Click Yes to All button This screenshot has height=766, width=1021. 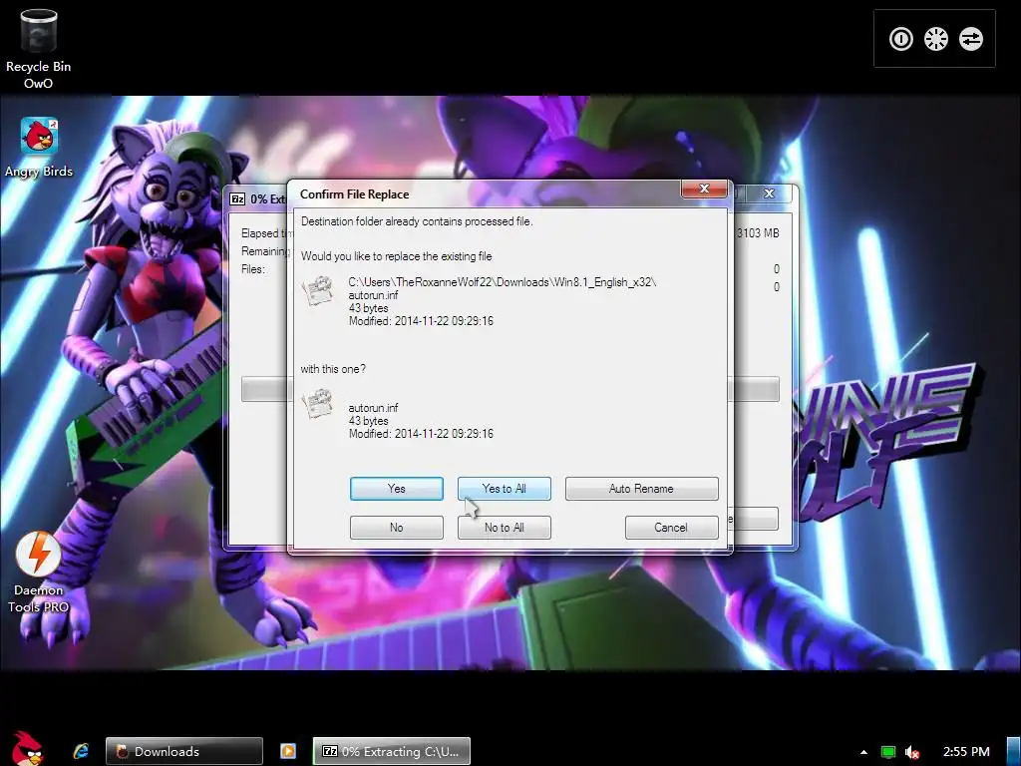(x=504, y=489)
